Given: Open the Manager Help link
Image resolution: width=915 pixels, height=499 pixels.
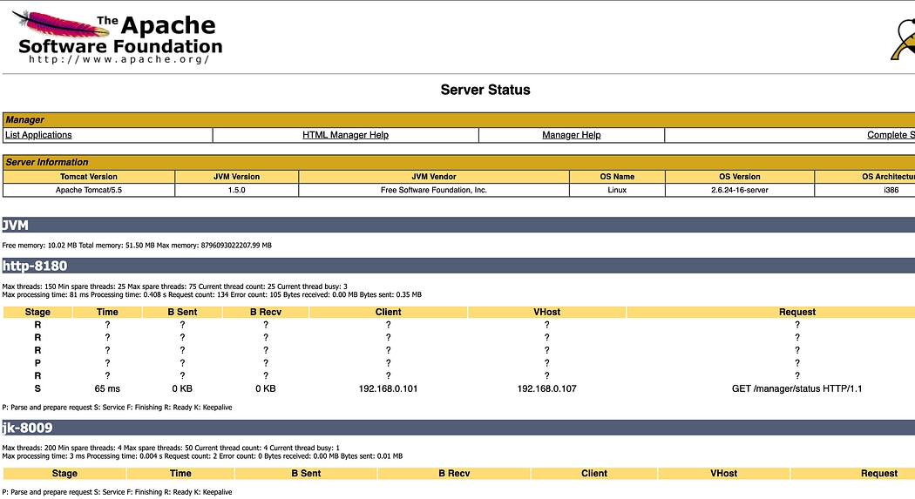Looking at the screenshot, I should [x=571, y=135].
